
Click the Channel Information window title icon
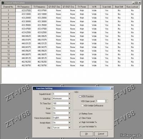click(x=3, y=3)
